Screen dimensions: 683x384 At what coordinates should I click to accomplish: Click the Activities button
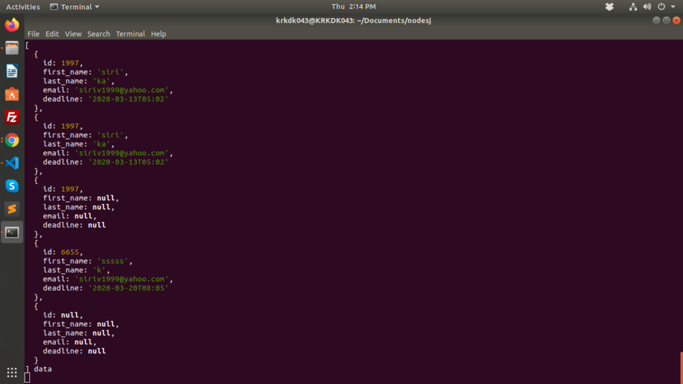[x=23, y=7]
